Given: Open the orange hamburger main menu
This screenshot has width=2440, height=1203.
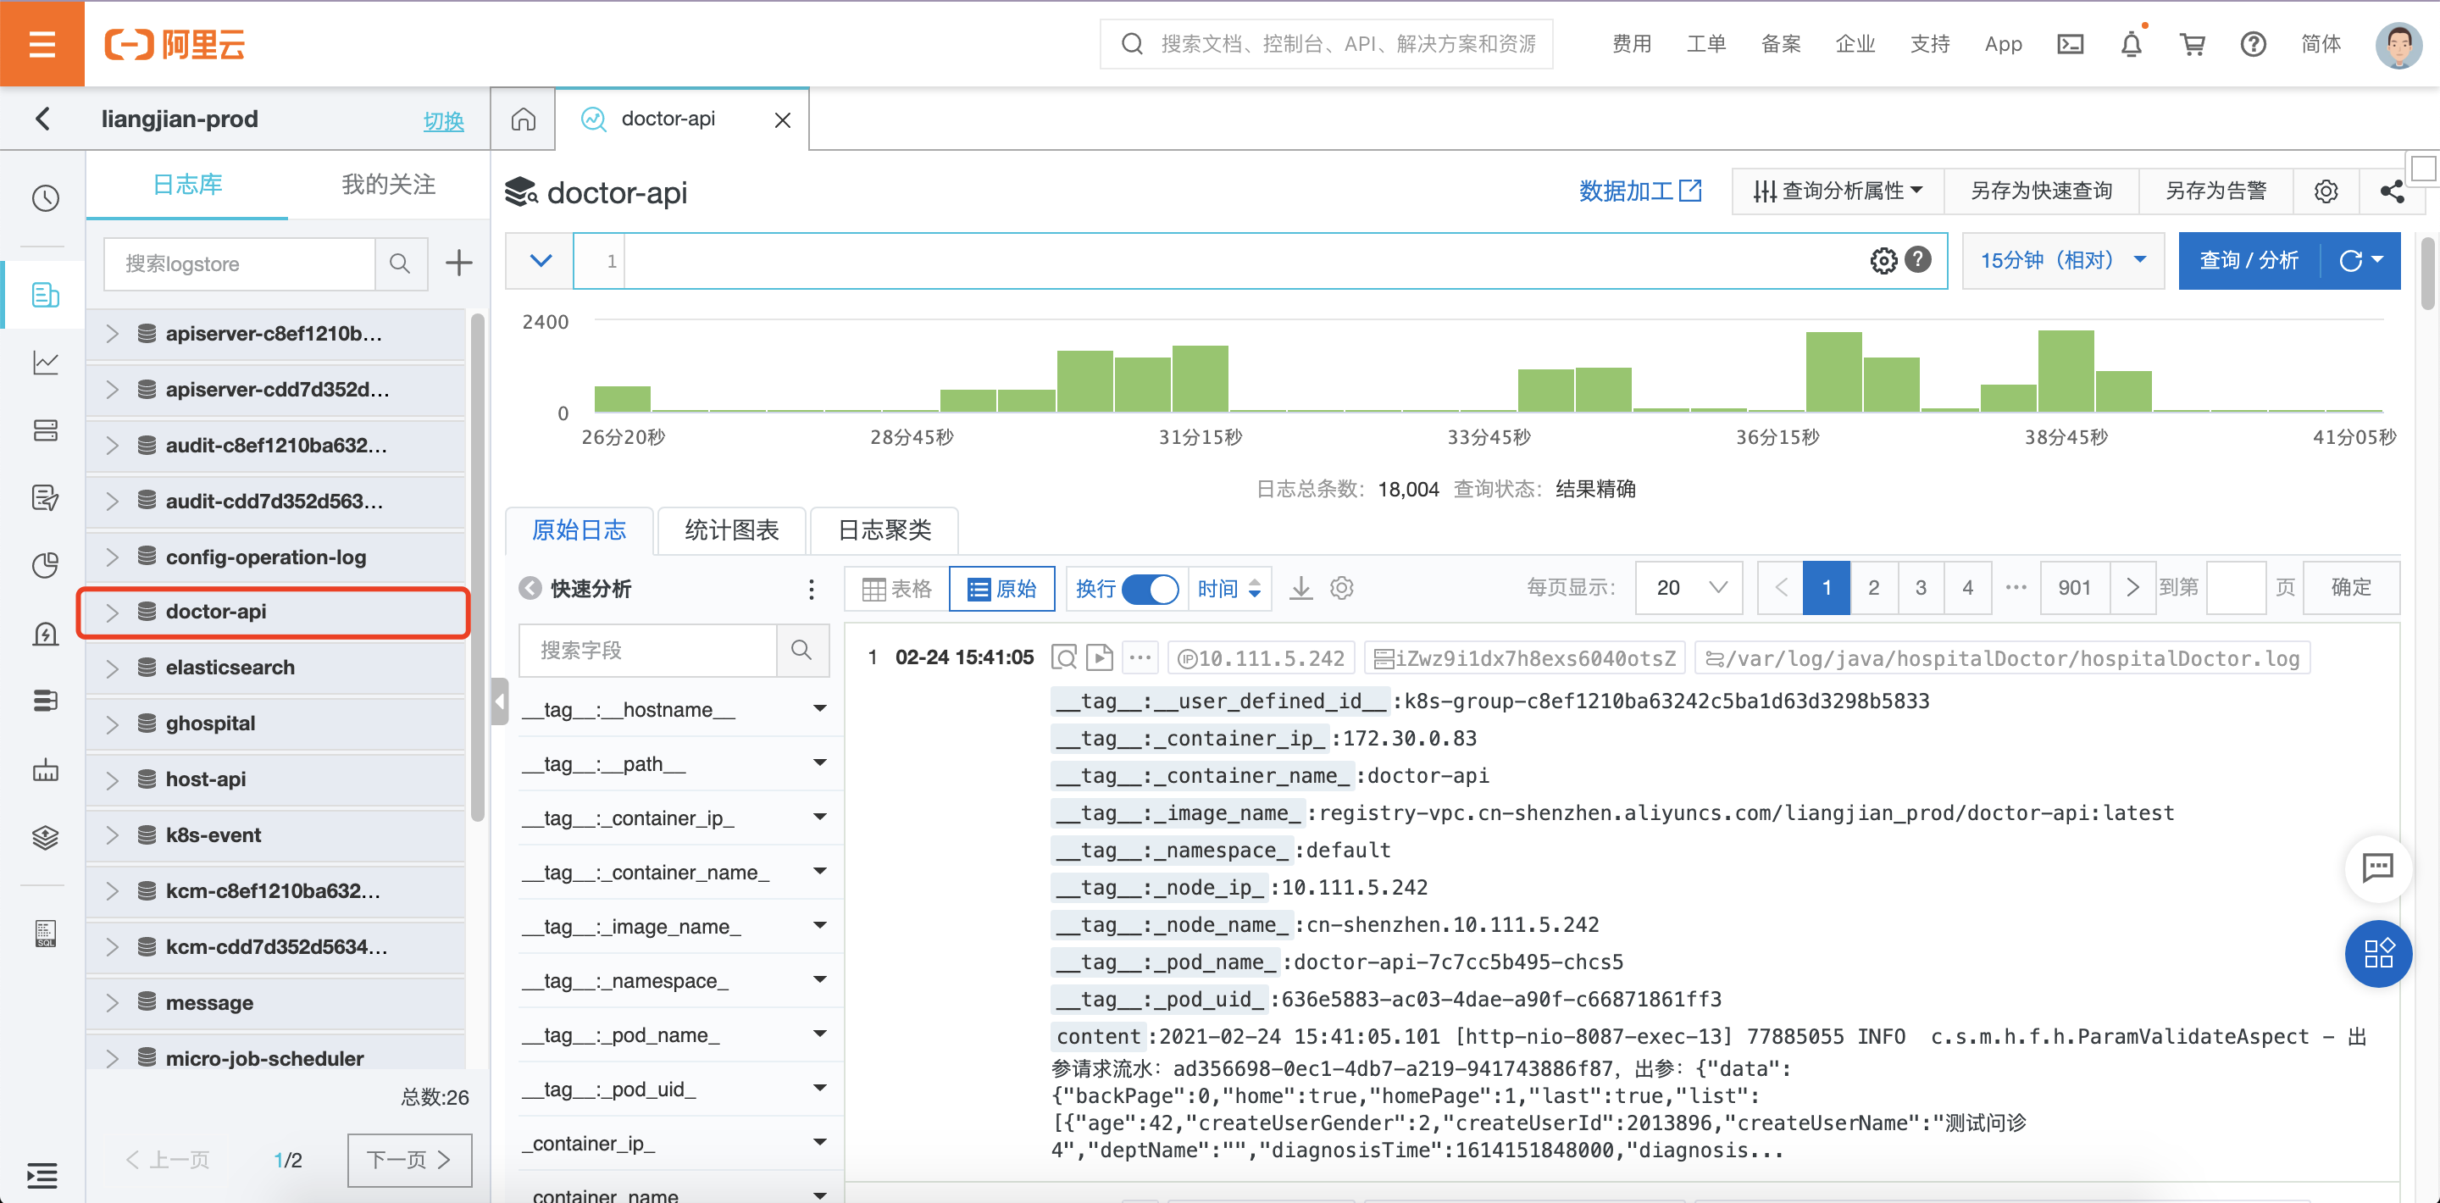Looking at the screenshot, I should 42,43.
